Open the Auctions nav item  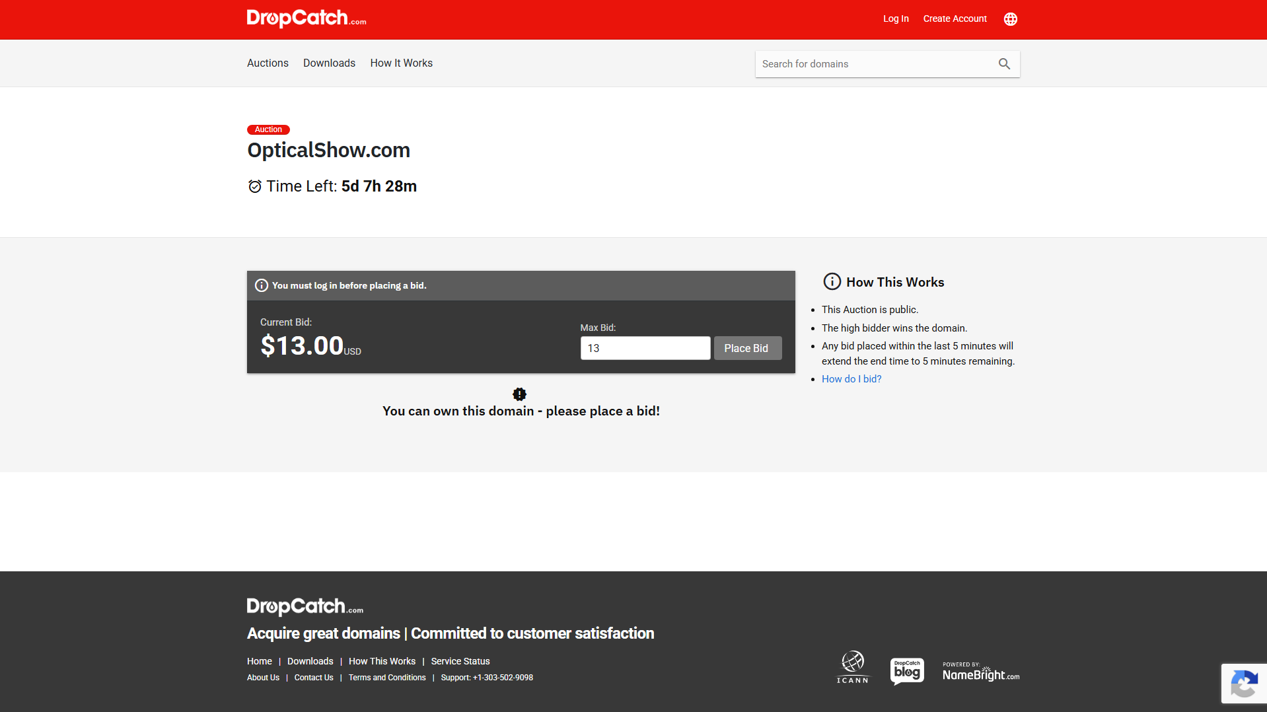point(268,63)
